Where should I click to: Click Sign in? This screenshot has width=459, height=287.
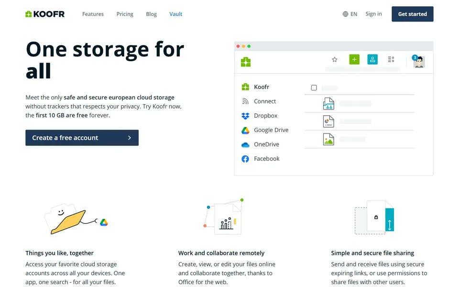pyautogui.click(x=373, y=14)
